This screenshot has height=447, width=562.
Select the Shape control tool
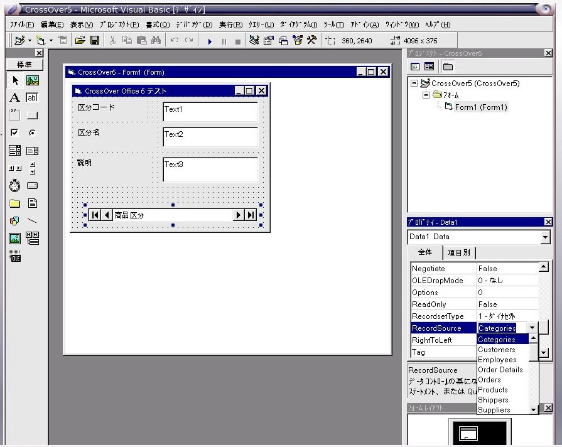14,221
